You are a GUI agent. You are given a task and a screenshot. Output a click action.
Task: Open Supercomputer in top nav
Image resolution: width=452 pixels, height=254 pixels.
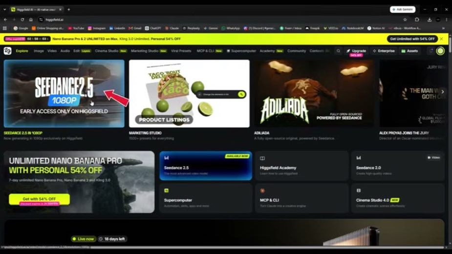[241, 51]
